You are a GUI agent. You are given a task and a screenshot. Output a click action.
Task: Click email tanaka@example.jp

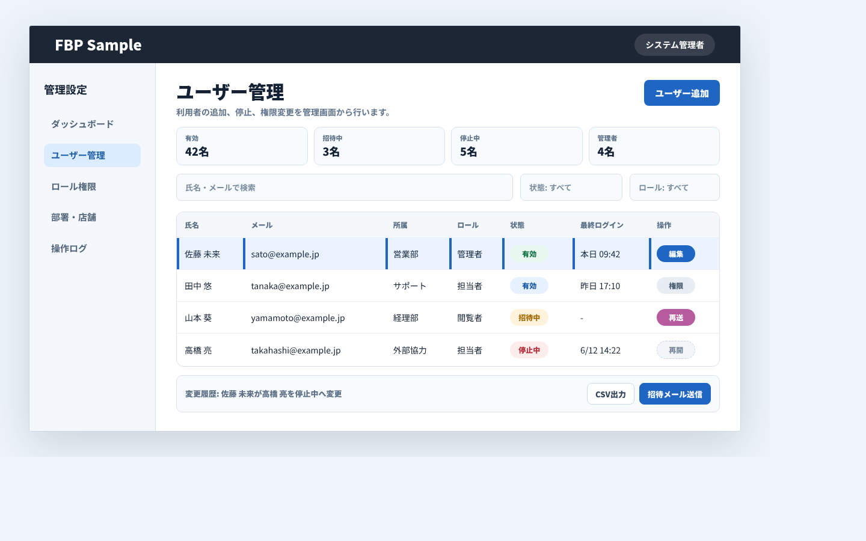coord(290,286)
